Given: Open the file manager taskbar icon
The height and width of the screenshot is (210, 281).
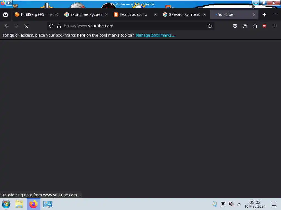Looking at the screenshot, I should (x=19, y=204).
